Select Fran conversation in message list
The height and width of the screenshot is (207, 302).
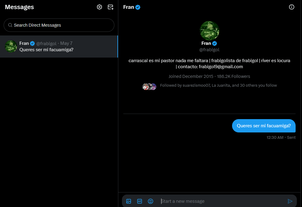click(x=59, y=46)
